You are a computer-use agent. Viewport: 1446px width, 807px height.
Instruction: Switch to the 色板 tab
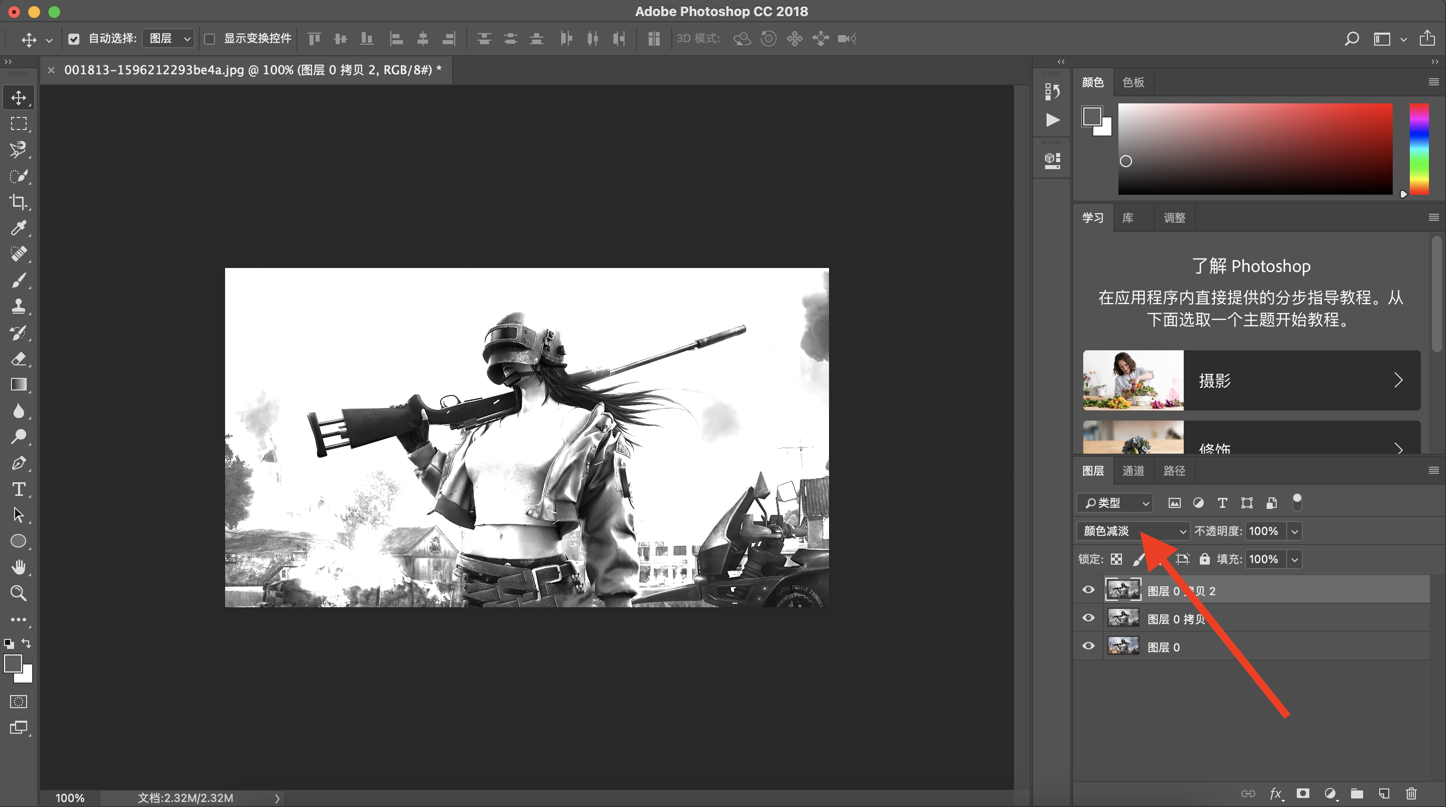[x=1133, y=82]
